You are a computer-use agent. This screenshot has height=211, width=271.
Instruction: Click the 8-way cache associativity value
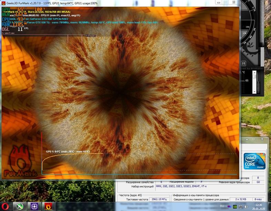(258, 199)
